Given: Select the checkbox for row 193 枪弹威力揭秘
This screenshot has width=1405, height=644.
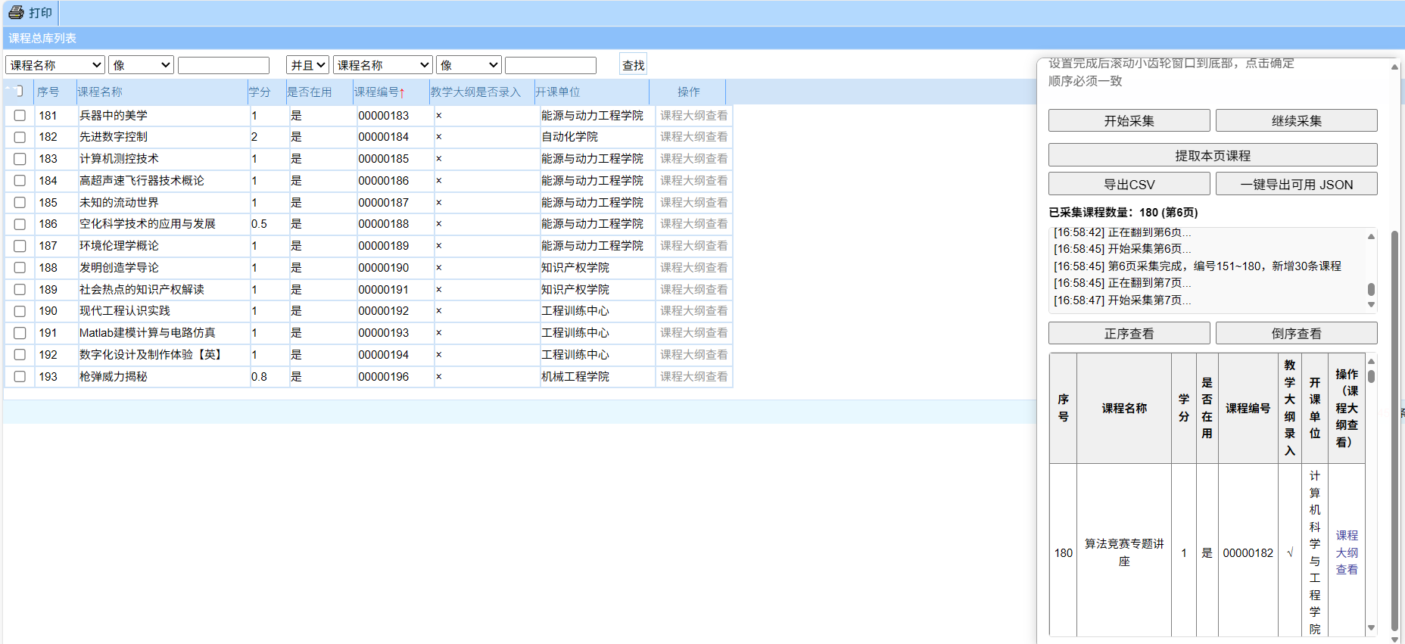Looking at the screenshot, I should (20, 377).
